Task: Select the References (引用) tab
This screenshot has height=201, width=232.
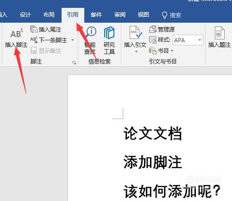Action: point(73,15)
